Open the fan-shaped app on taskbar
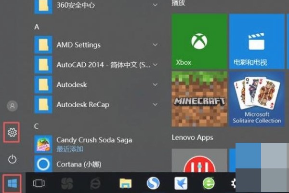 [67, 183]
